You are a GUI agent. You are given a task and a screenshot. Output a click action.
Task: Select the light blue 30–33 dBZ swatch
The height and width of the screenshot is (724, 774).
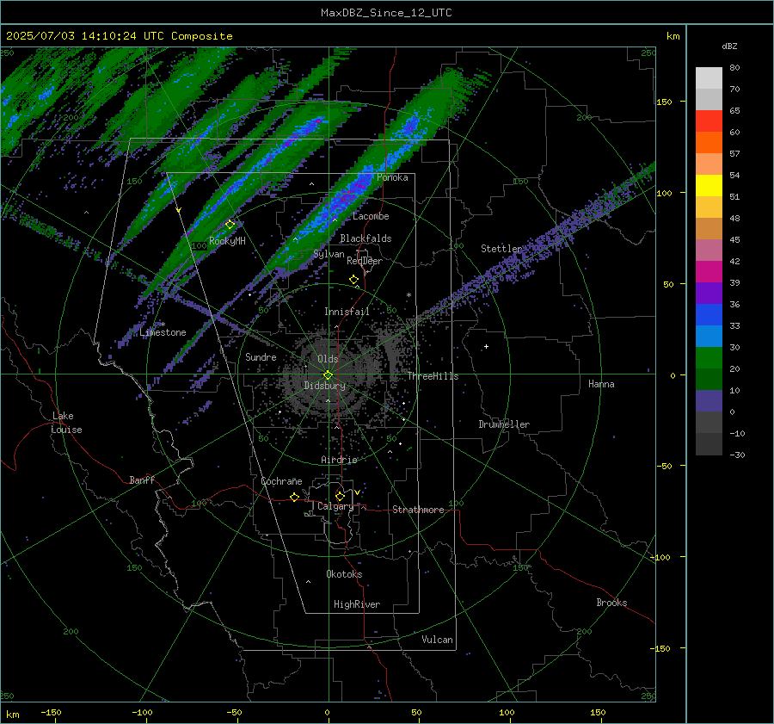(709, 336)
